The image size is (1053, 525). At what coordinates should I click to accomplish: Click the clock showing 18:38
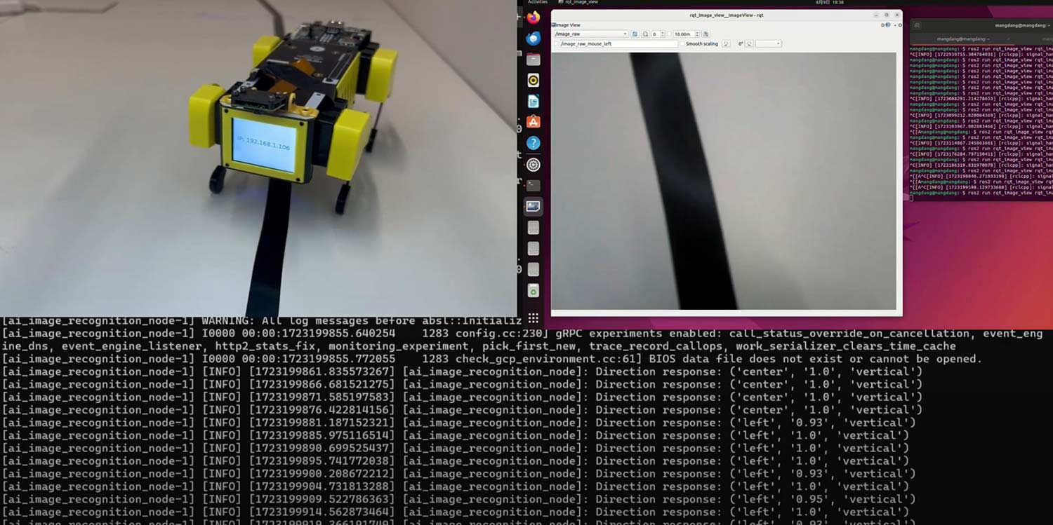click(x=830, y=3)
